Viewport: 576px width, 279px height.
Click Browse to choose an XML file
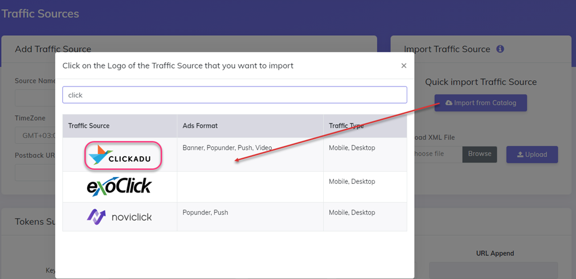point(480,154)
